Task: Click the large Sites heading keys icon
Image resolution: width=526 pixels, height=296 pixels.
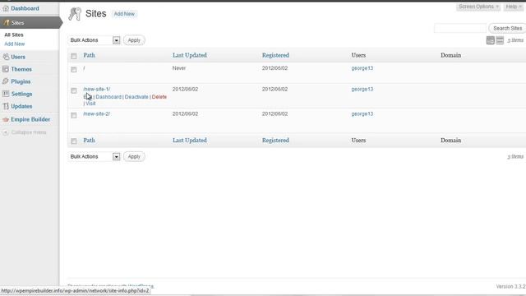Action: tap(75, 14)
